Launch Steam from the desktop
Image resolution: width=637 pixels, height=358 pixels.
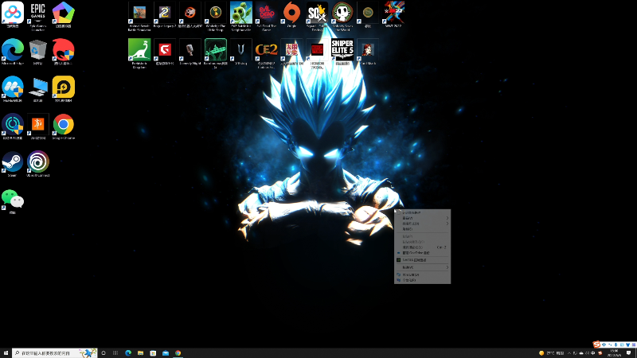[13, 164]
